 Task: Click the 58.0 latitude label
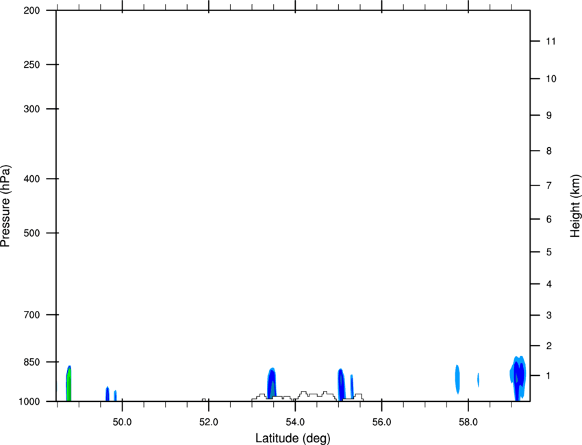point(468,422)
